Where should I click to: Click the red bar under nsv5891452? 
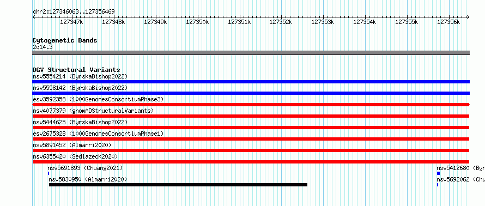pos(251,150)
